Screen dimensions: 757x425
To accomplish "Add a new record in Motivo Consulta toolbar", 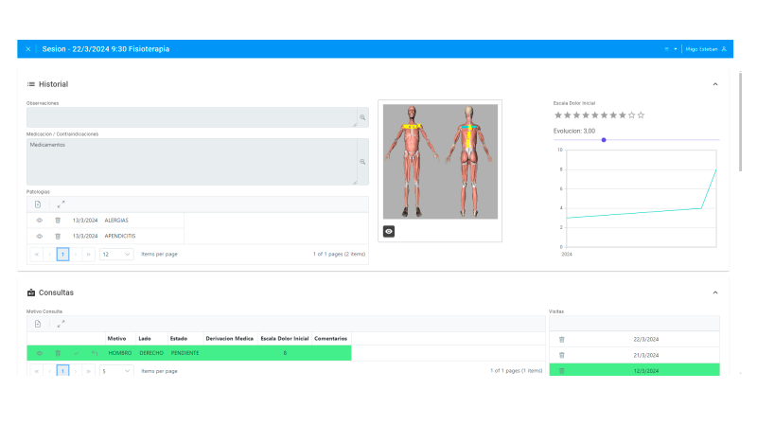I will click(38, 324).
